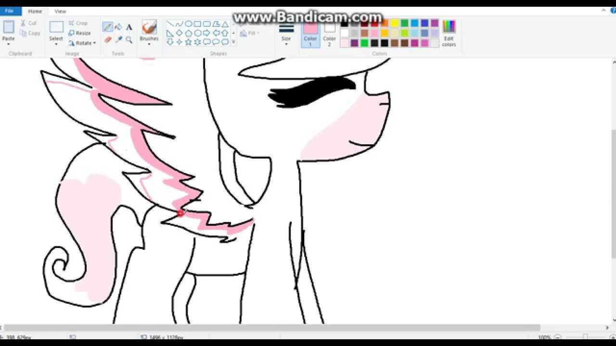The width and height of the screenshot is (616, 346).
Task: Choose the Four-point star shape
Action: tap(180, 42)
